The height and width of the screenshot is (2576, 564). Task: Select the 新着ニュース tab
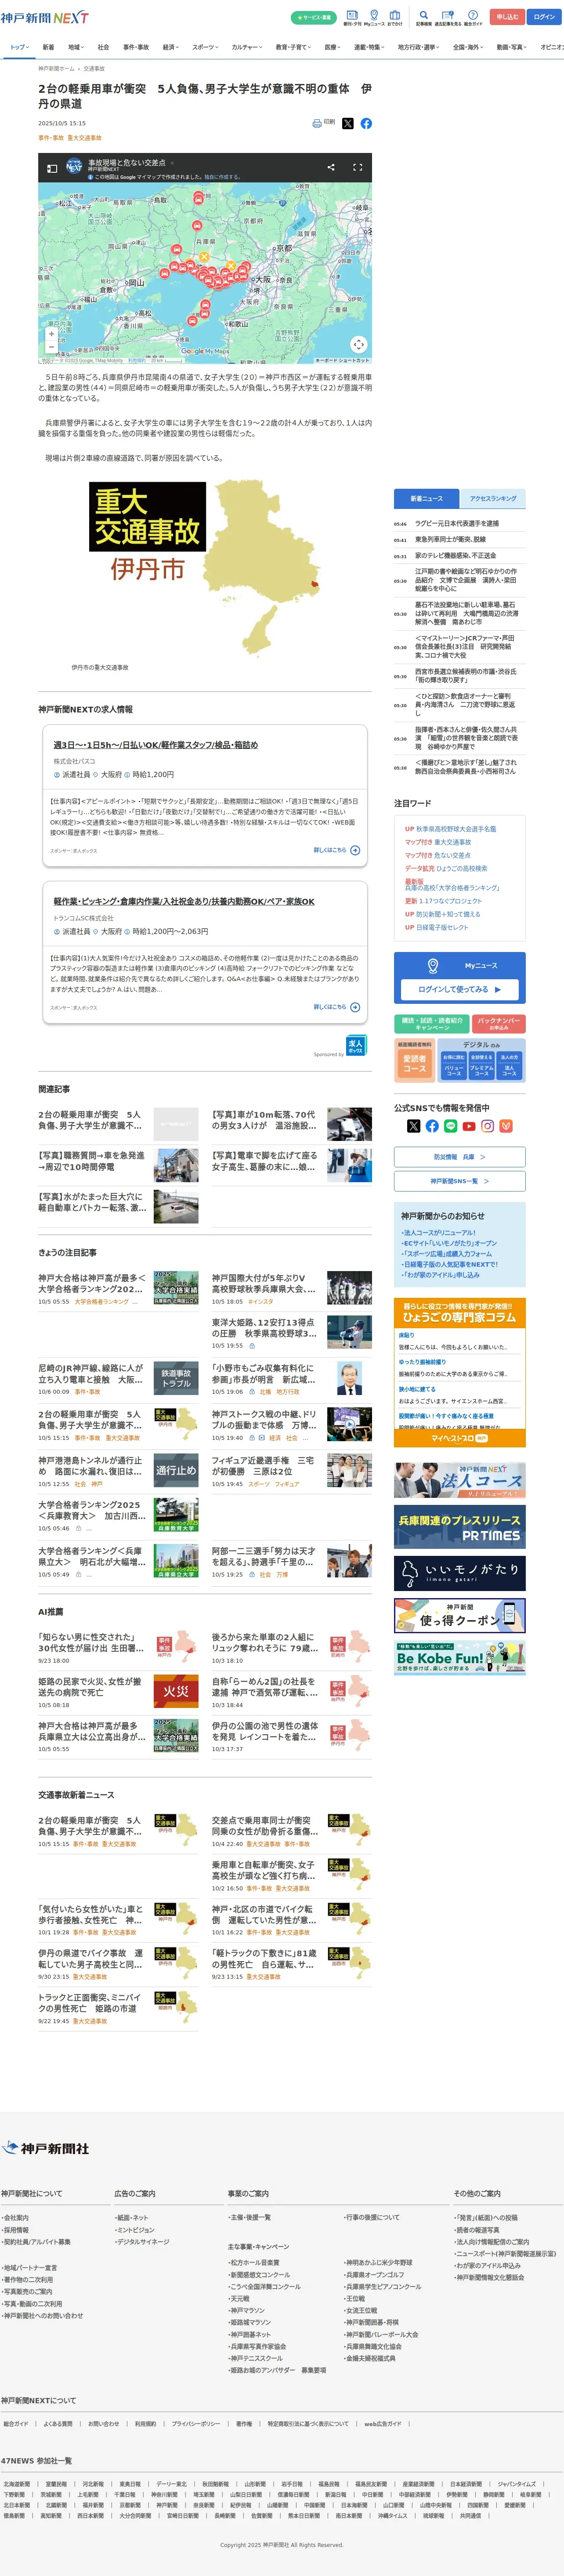[x=426, y=498]
